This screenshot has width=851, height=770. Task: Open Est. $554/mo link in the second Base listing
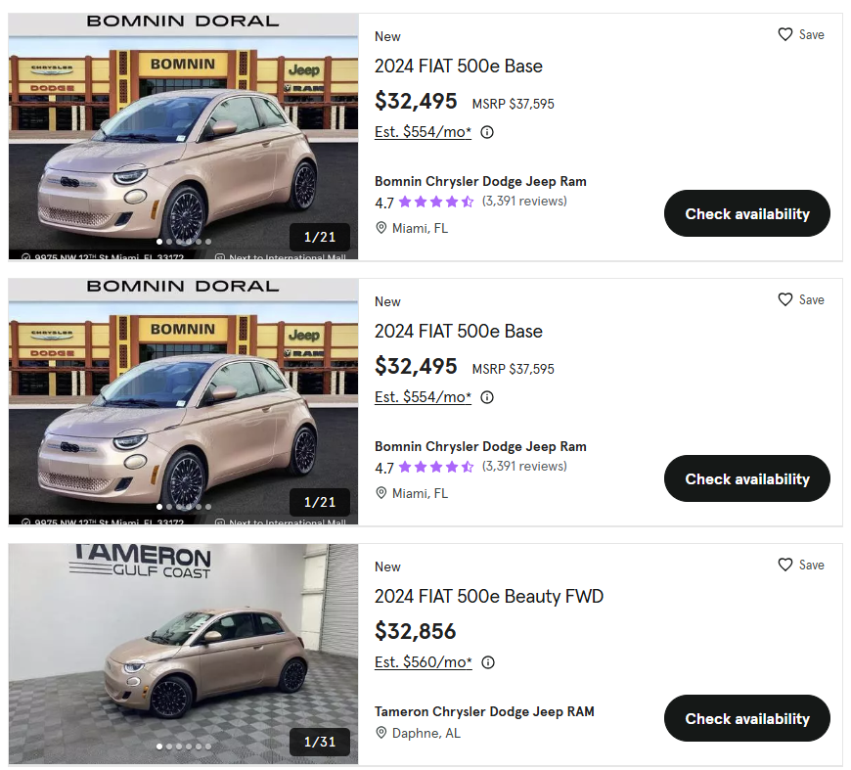[x=423, y=397]
